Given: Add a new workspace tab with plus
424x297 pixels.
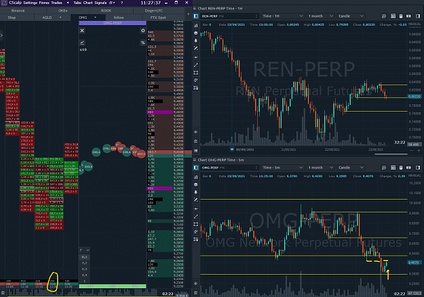Looking at the screenshot, I should tap(188, 14).
